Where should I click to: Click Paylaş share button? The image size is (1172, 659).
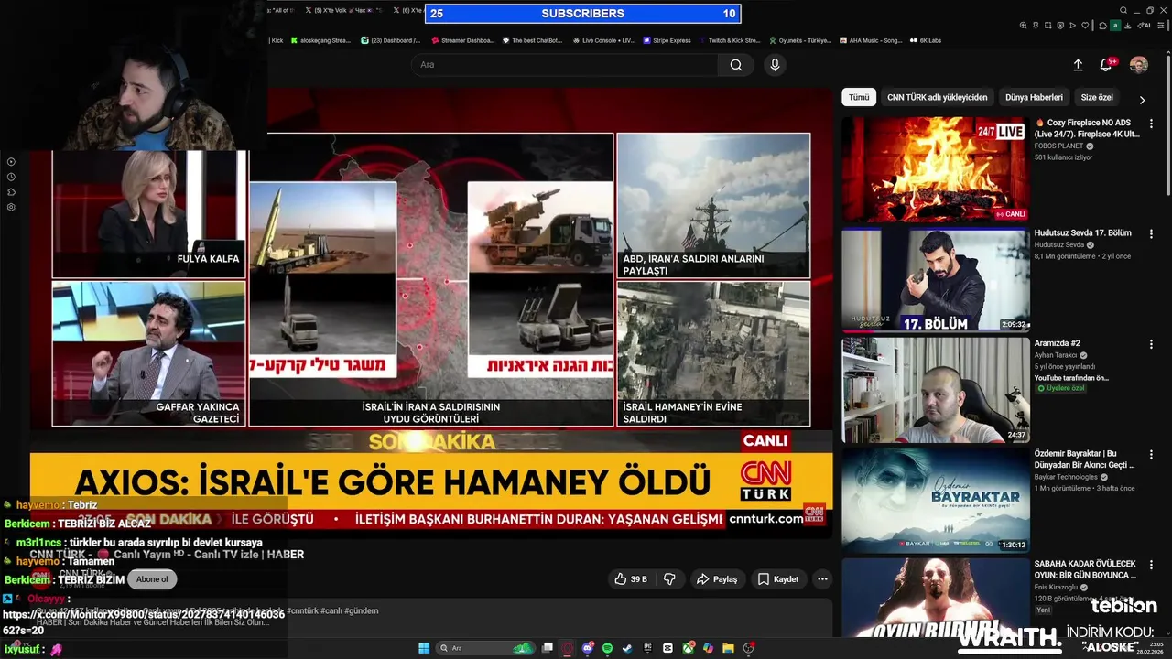[x=717, y=579]
